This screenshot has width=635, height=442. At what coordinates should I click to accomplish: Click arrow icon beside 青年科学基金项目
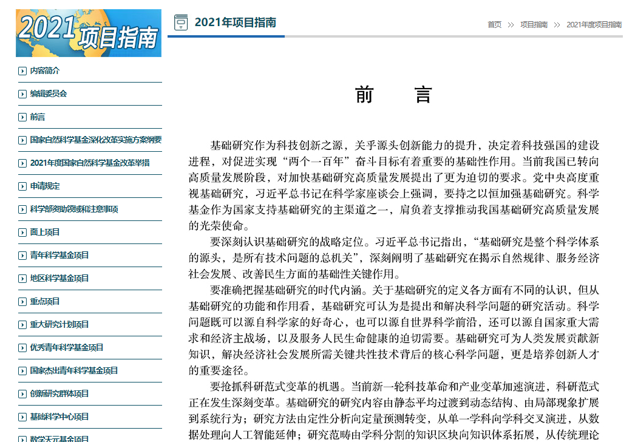click(x=22, y=256)
